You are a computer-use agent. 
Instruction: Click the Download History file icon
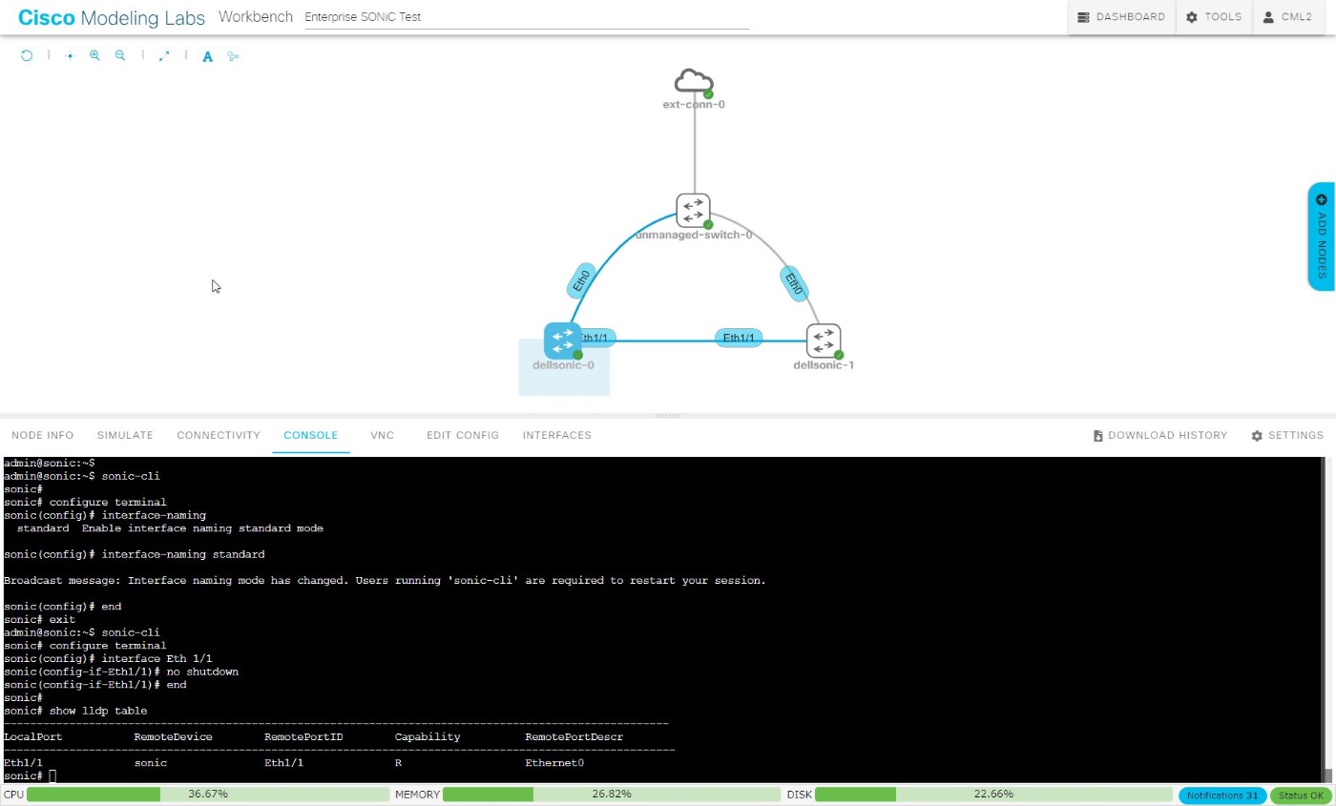[1098, 436]
